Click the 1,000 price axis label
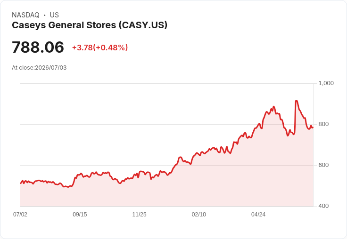Image resolution: width=347 pixels, height=239 pixels. pyautogui.click(x=326, y=83)
